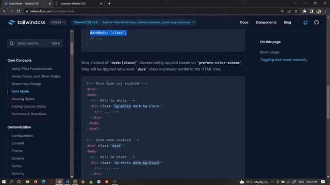Screen dimensions: 330x185
Task: Open Hover, Focus, and Other States page
Action: click(36, 77)
